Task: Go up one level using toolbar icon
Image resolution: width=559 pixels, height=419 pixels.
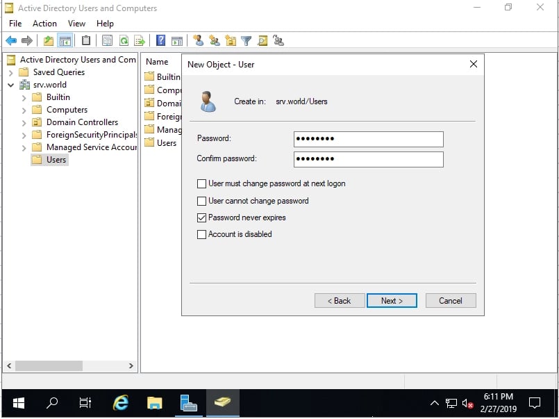Action: pyautogui.click(x=49, y=41)
